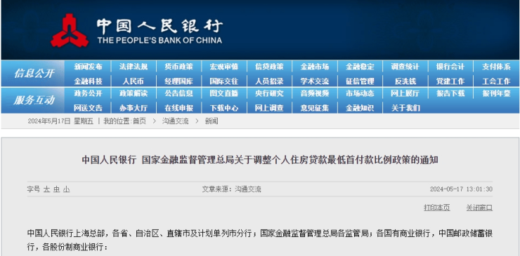Viewport: 520px width, 256px height.
Task: Open the 新闻发布 menu item
Action: 88,67
